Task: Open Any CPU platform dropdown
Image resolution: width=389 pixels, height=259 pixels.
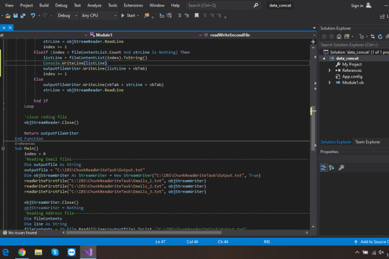Action: (x=99, y=15)
